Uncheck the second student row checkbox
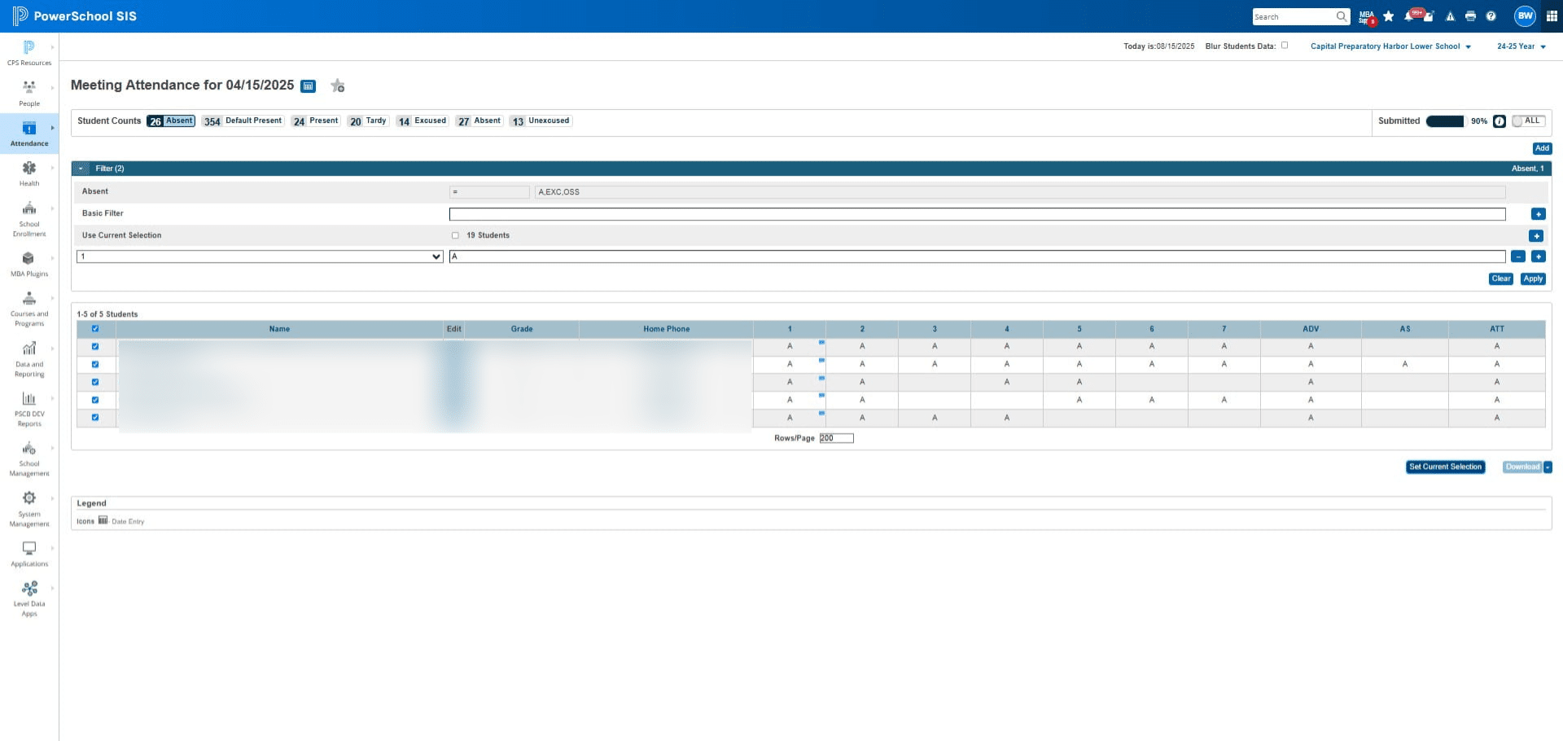 [x=95, y=365]
